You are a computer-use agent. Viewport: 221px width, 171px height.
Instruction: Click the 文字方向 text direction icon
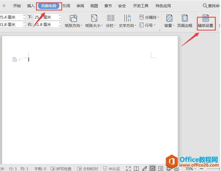[x=127, y=18]
